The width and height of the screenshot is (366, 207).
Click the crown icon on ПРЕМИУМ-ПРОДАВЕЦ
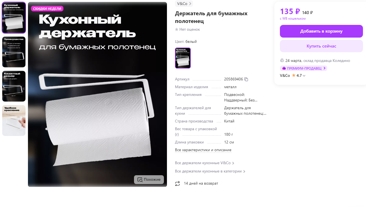pos(284,68)
